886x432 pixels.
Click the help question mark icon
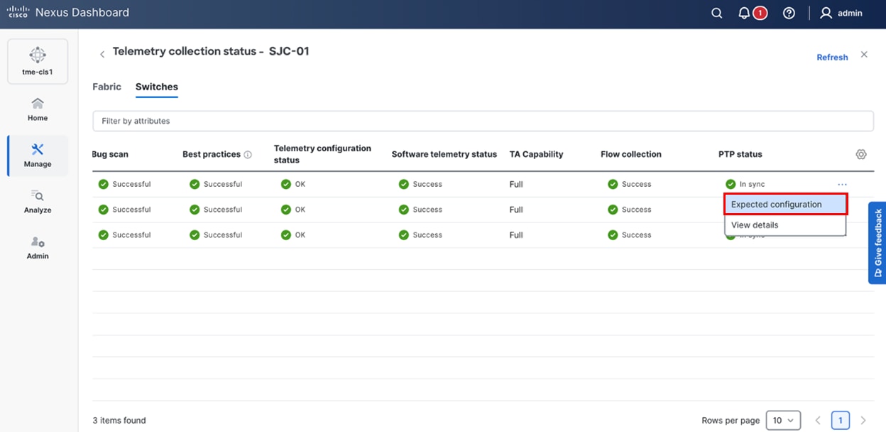[789, 13]
